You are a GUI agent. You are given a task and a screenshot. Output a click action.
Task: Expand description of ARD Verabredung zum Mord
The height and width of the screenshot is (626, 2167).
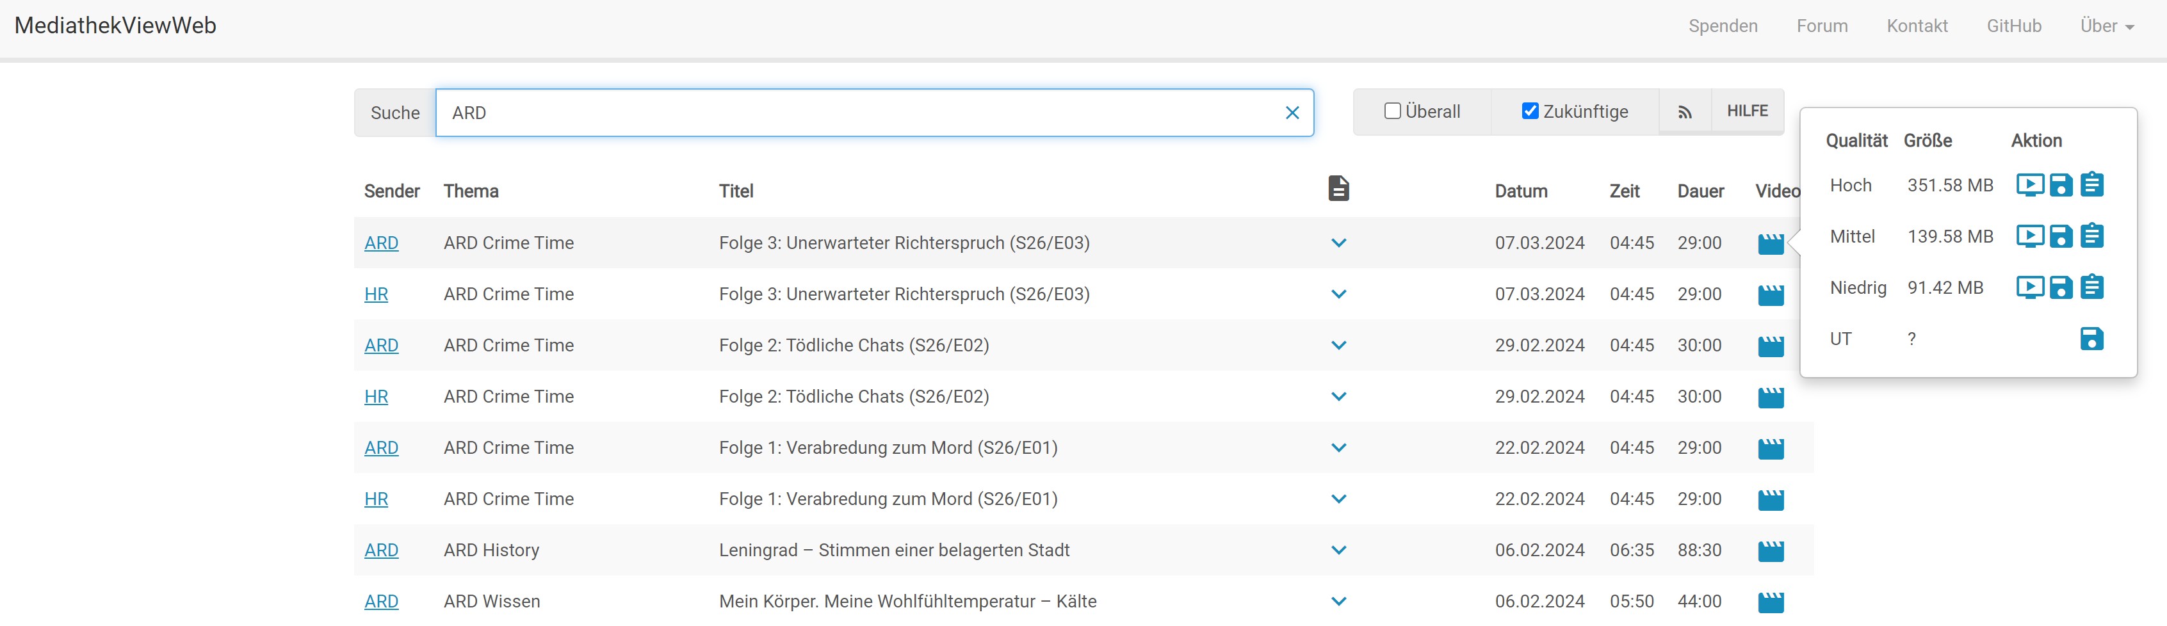pyautogui.click(x=1338, y=449)
